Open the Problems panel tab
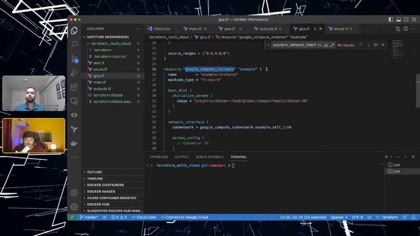The image size is (420, 236). point(159,157)
